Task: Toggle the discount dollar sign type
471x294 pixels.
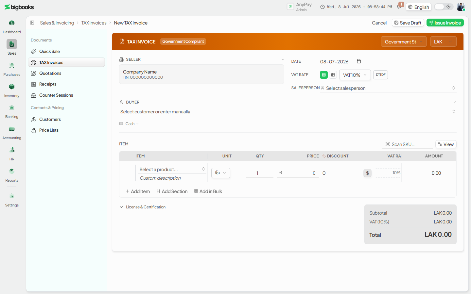Action: pyautogui.click(x=367, y=173)
